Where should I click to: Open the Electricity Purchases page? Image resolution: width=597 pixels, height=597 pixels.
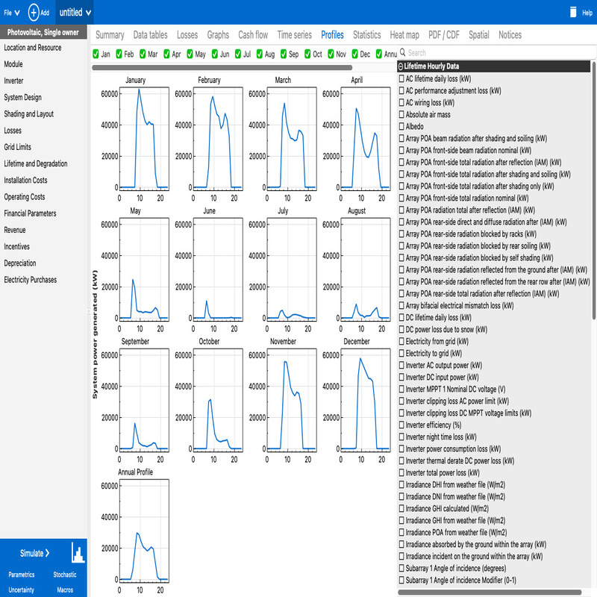(31, 280)
